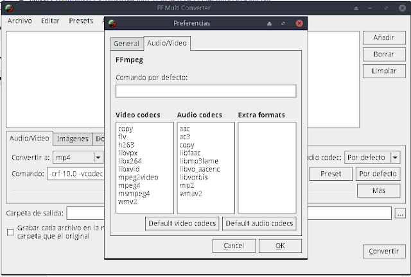Focus the Comando por defecto input field
The height and width of the screenshot is (277, 411).
point(206,91)
